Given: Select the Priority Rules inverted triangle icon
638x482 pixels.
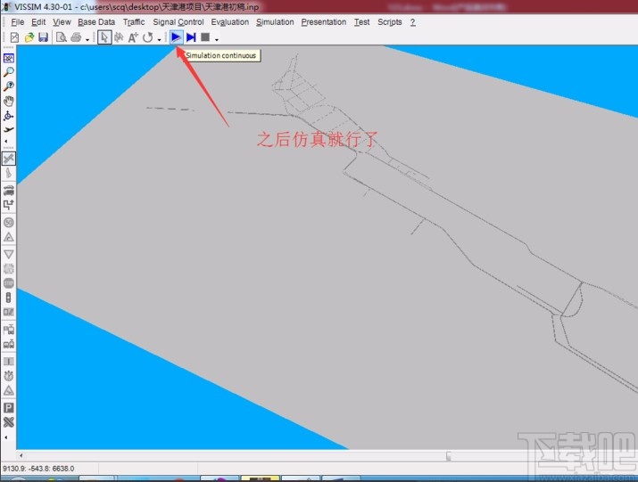Looking at the screenshot, I should pyautogui.click(x=9, y=254).
